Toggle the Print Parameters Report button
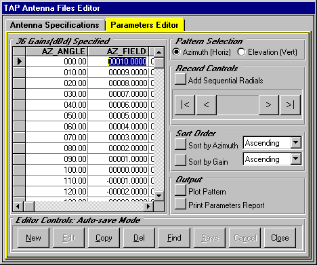The height and width of the screenshot is (265, 317). click(180, 204)
